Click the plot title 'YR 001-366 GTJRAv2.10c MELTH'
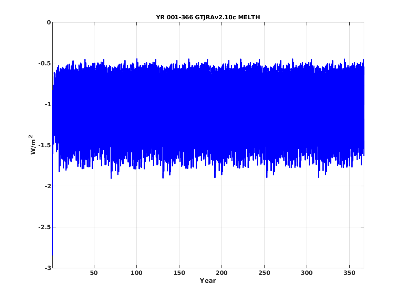This screenshot has width=402, height=301. [208, 17]
